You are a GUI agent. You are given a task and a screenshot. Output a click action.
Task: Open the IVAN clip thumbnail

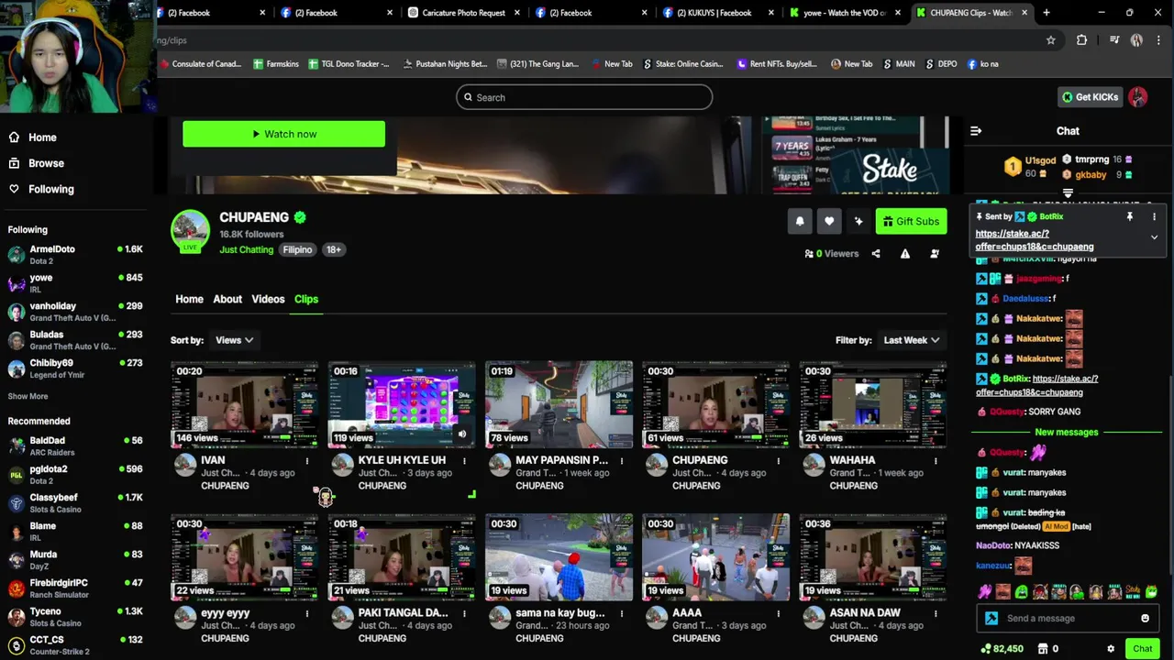[x=245, y=404]
